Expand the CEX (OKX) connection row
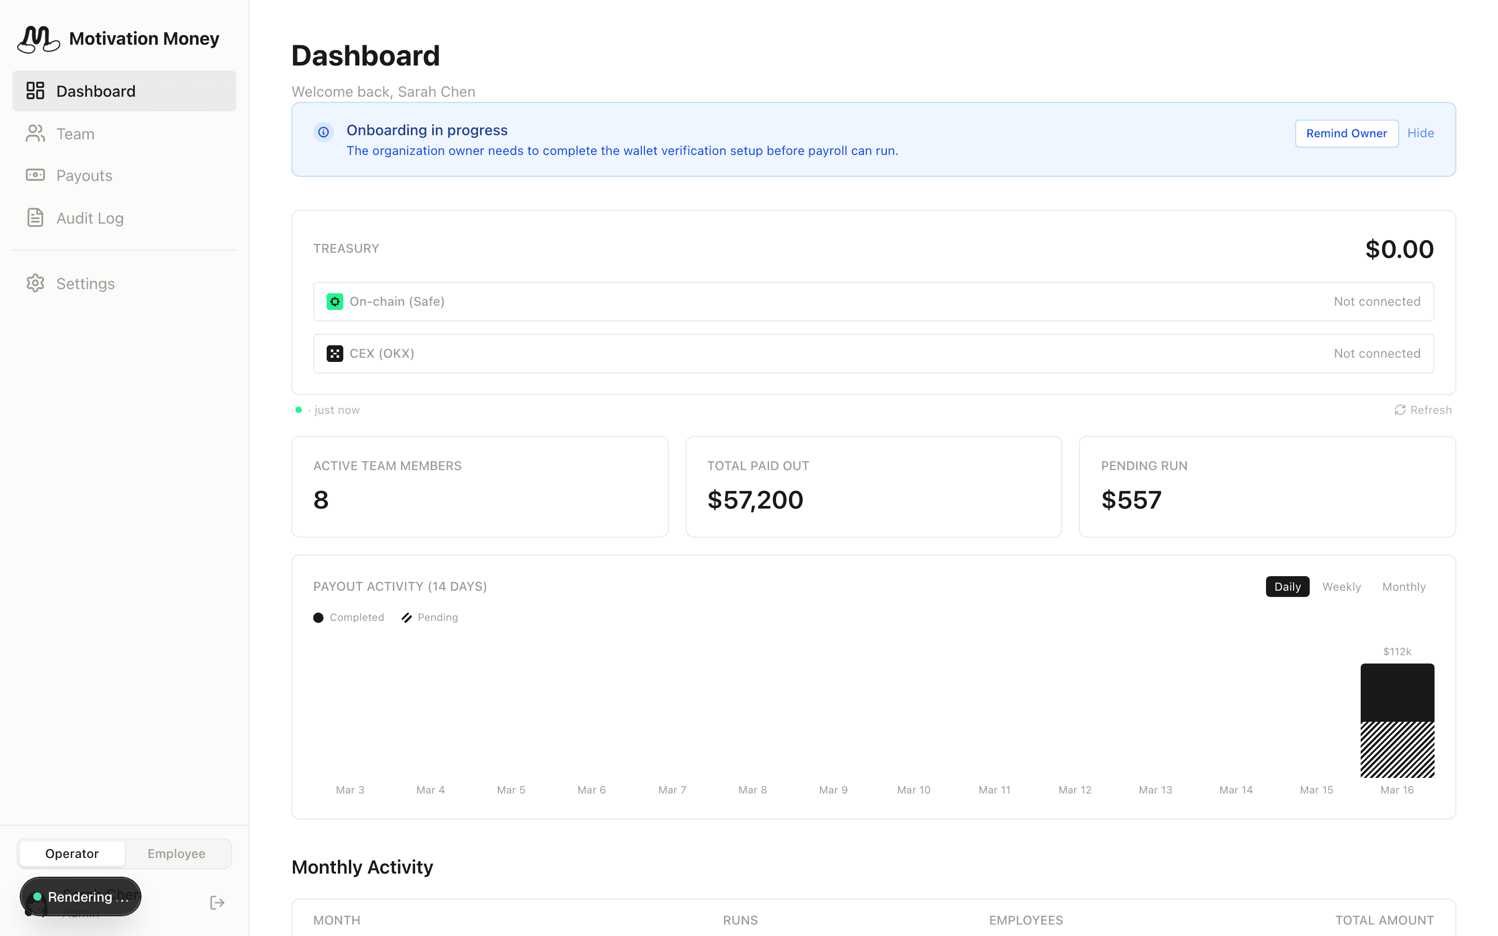1498x936 pixels. click(x=873, y=353)
